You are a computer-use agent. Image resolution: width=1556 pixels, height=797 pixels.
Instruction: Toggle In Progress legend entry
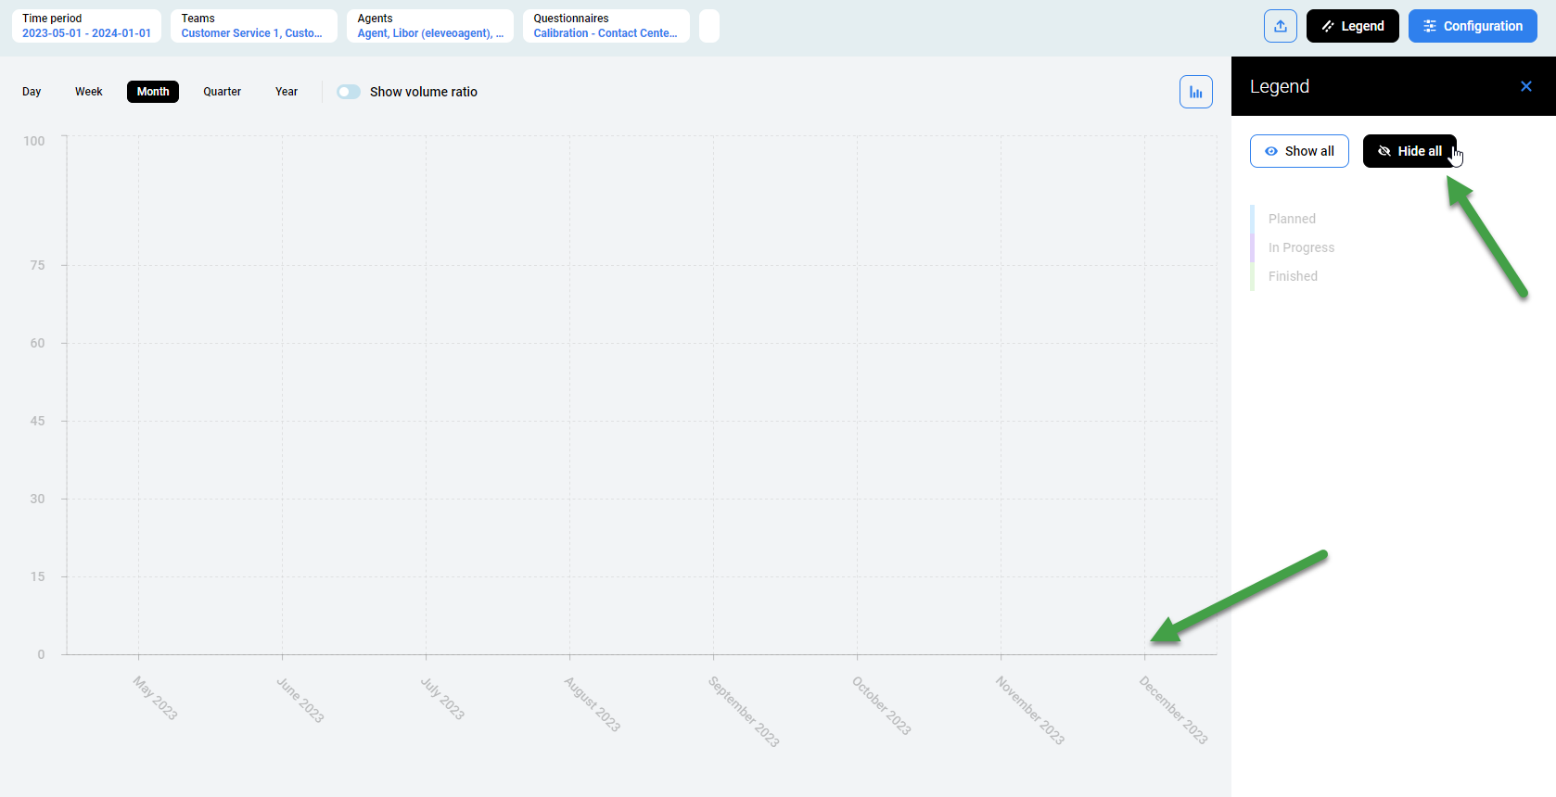tap(1301, 247)
